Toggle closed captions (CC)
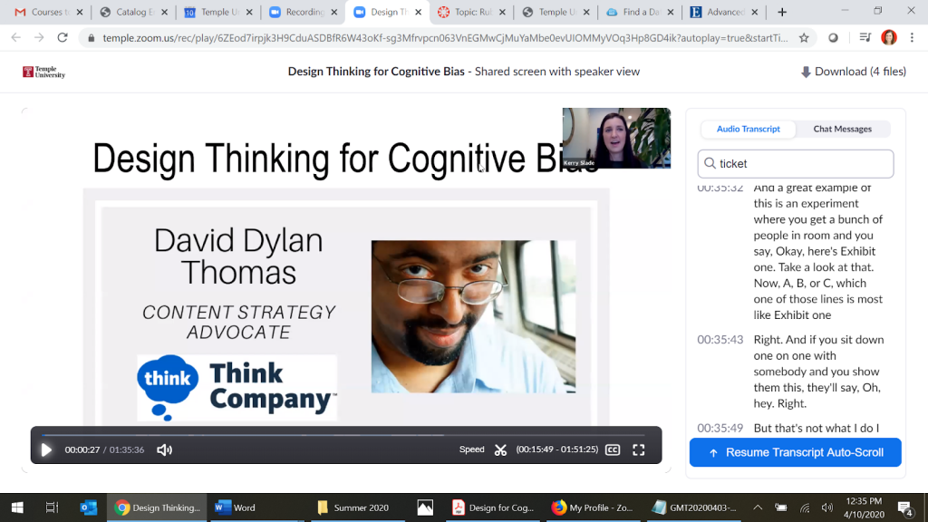Viewport: 928px width, 522px height. pos(613,449)
